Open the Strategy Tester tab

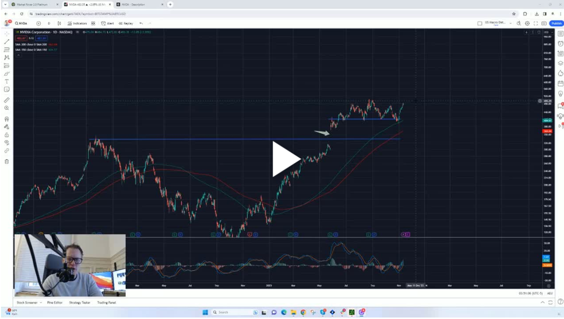(x=80, y=303)
